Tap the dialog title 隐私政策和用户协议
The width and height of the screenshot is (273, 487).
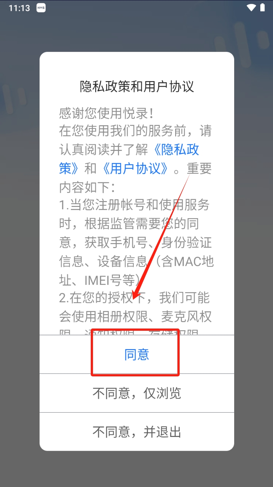137,87
